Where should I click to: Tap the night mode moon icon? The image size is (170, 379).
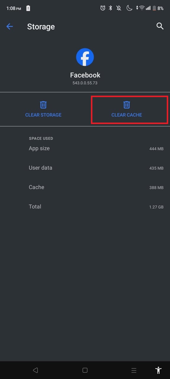click(x=129, y=8)
